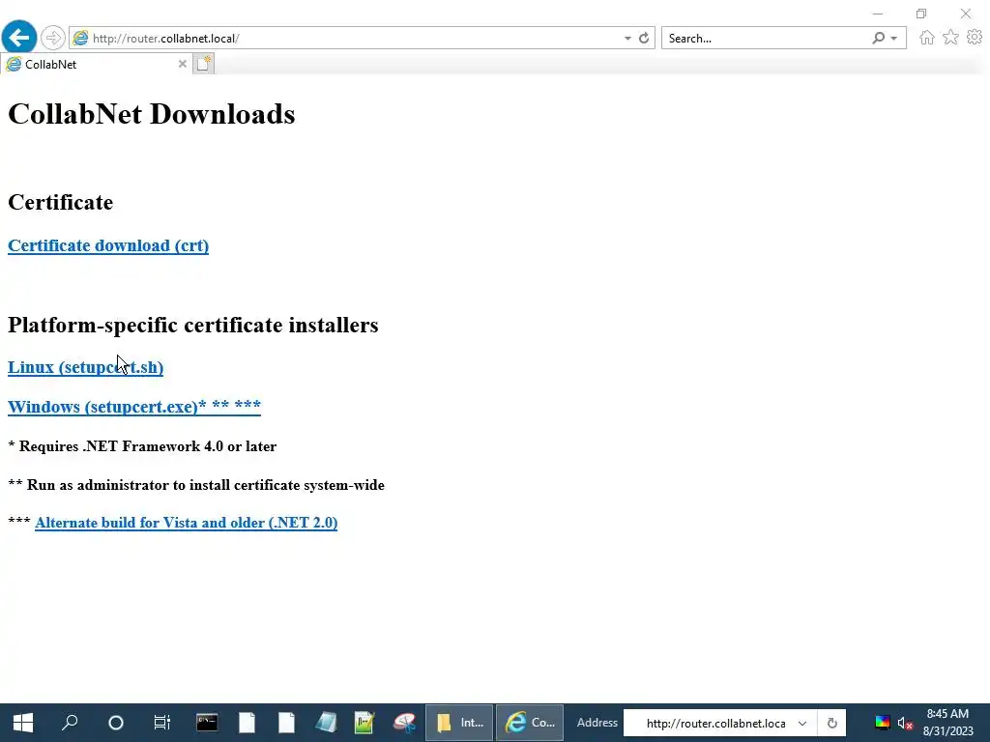Click the browser Forward arrow button
The height and width of the screenshot is (742, 990).
click(x=53, y=38)
